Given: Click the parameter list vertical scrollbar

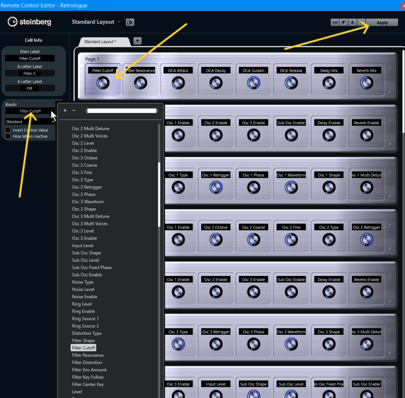Looking at the screenshot, I should point(159,194).
